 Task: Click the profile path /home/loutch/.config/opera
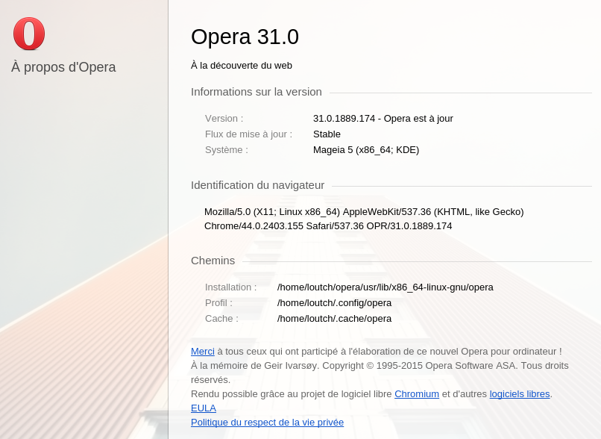[334, 303]
